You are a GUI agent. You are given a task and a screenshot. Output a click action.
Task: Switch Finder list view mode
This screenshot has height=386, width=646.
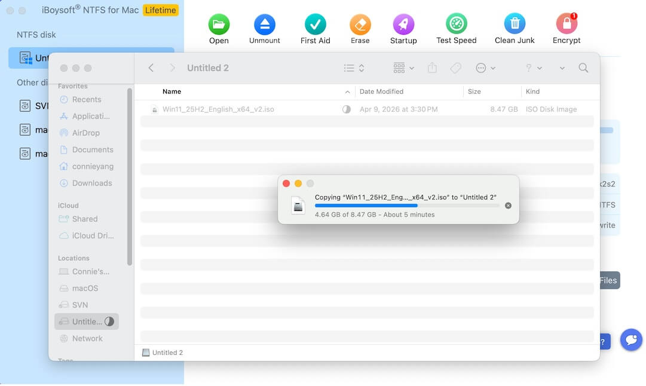point(354,68)
